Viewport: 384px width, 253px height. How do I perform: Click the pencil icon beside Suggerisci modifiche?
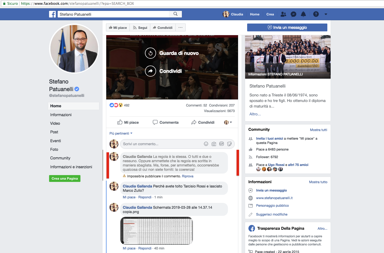pos(251,215)
